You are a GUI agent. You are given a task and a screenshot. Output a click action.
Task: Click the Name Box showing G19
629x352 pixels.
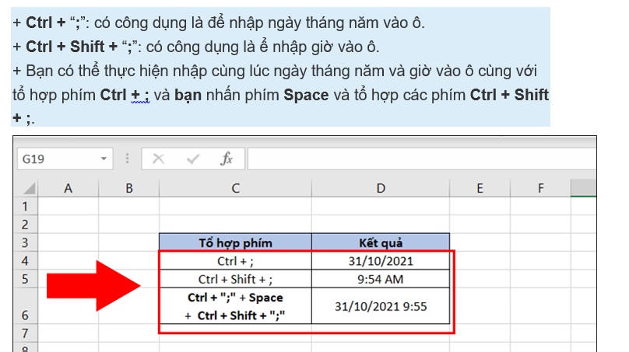pyautogui.click(x=54, y=159)
